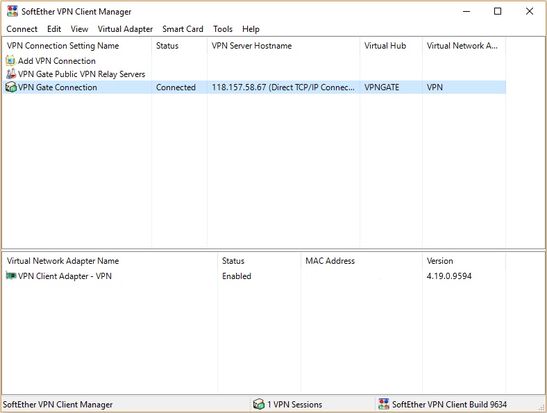Open the Smart Card menu
The image size is (547, 413).
[x=183, y=29]
